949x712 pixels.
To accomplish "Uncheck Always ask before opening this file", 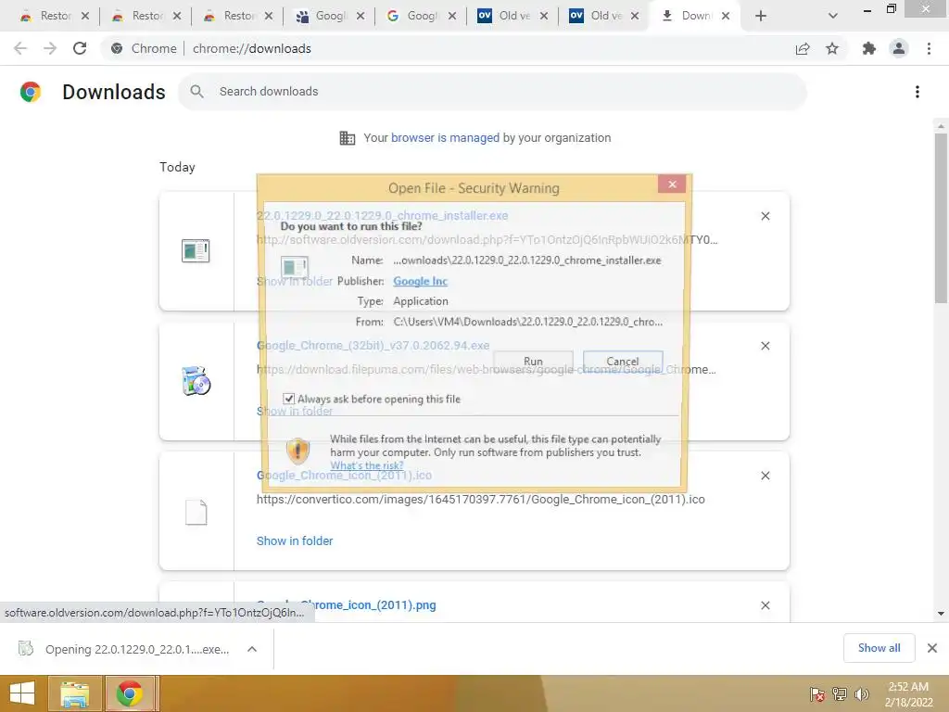I will pos(289,399).
